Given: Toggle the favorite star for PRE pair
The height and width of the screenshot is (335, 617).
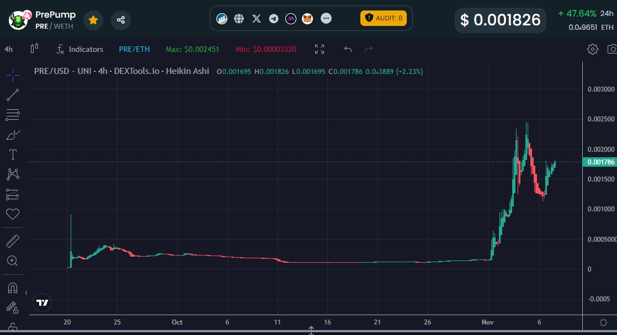Looking at the screenshot, I should [x=93, y=20].
